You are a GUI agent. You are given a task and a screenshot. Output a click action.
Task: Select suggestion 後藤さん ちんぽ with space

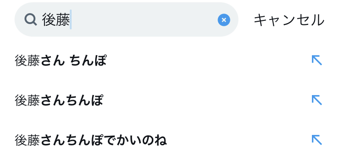(x=170, y=61)
